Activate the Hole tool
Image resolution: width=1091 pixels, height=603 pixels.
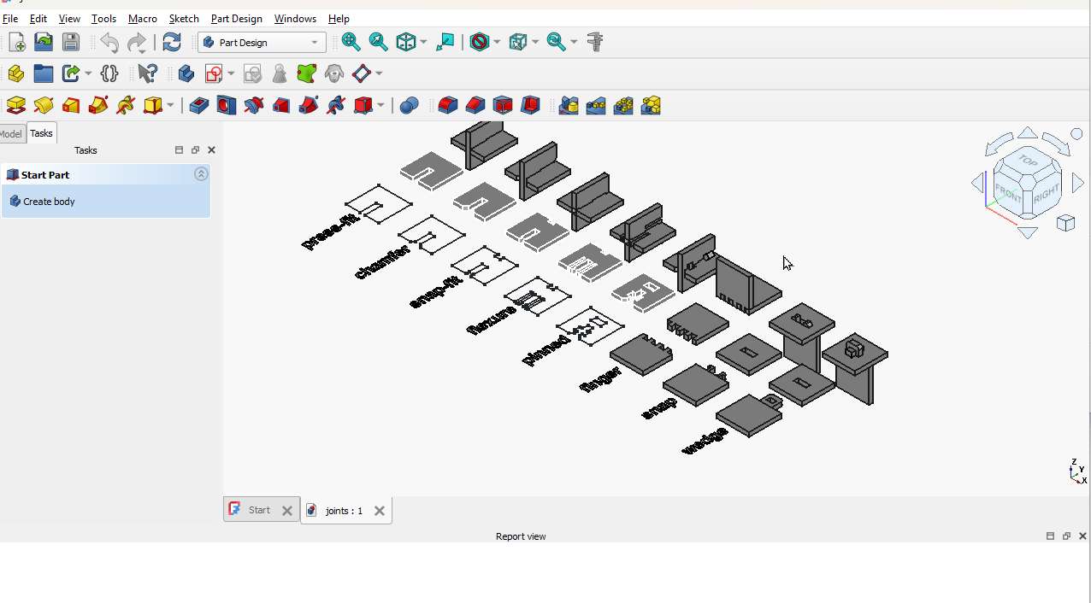226,105
